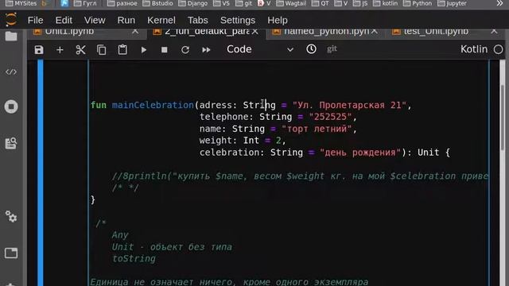The width and height of the screenshot is (509, 286).
Task: Open the Kernel menu
Action: pyautogui.click(x=161, y=20)
